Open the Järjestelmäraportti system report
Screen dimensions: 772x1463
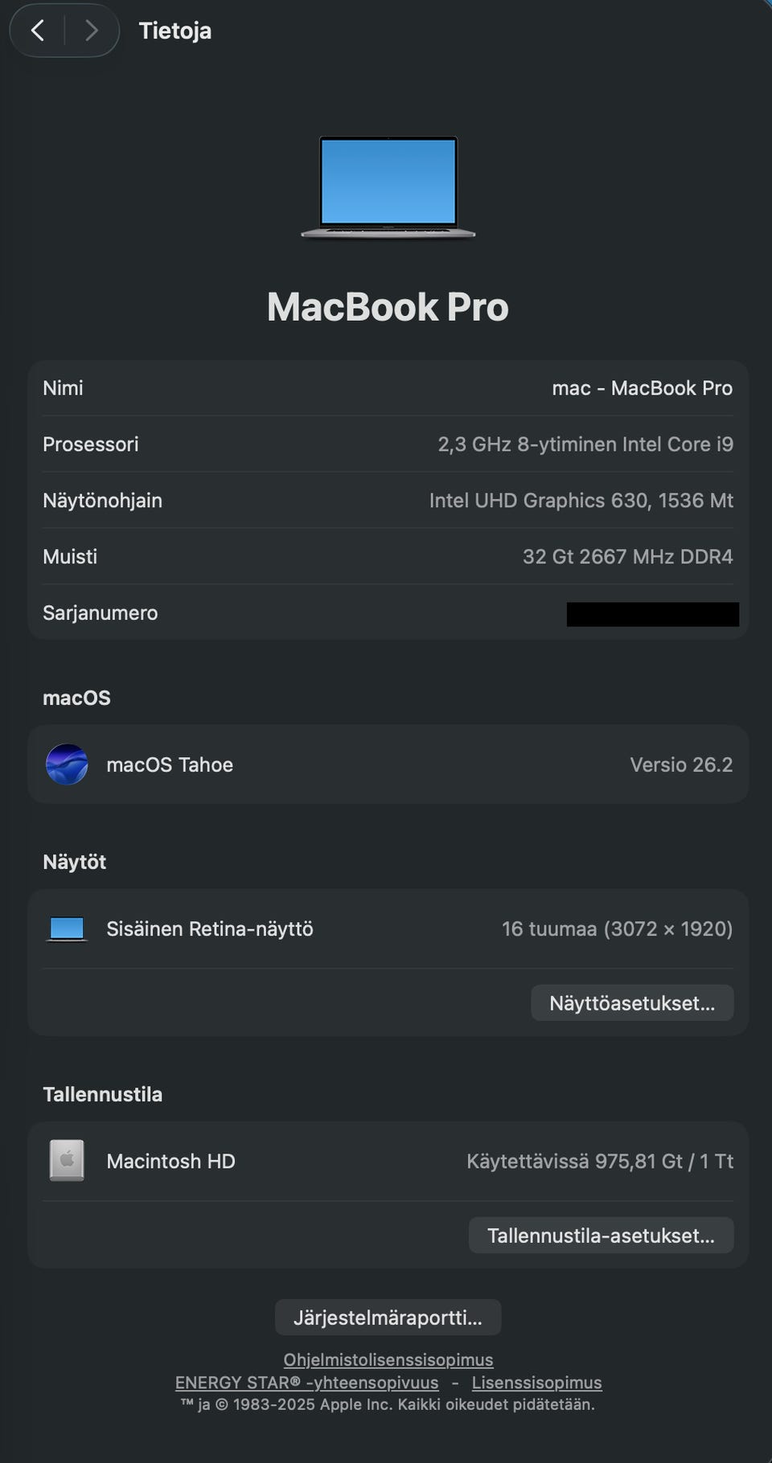(x=388, y=1318)
